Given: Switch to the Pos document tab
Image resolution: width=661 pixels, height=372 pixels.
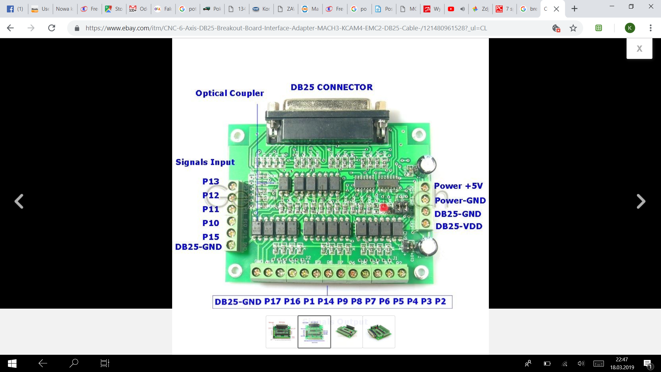Looking at the screenshot, I should point(384,9).
